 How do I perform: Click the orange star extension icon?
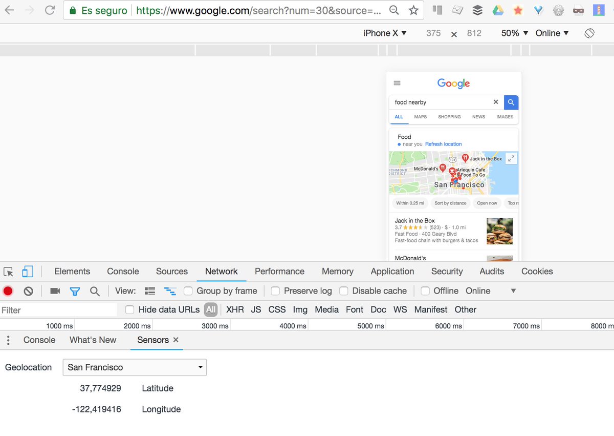pos(518,10)
